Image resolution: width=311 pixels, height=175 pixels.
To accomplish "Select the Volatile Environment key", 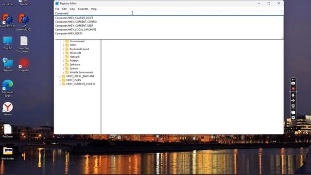I will (x=82, y=72).
